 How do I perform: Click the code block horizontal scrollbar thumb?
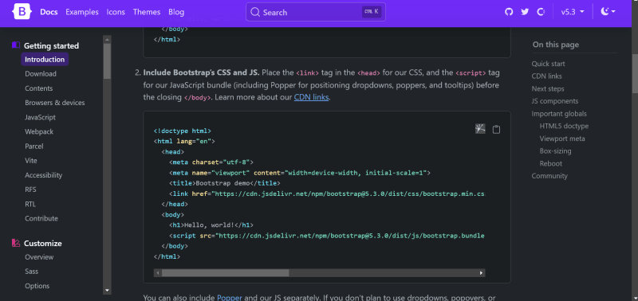(226, 273)
